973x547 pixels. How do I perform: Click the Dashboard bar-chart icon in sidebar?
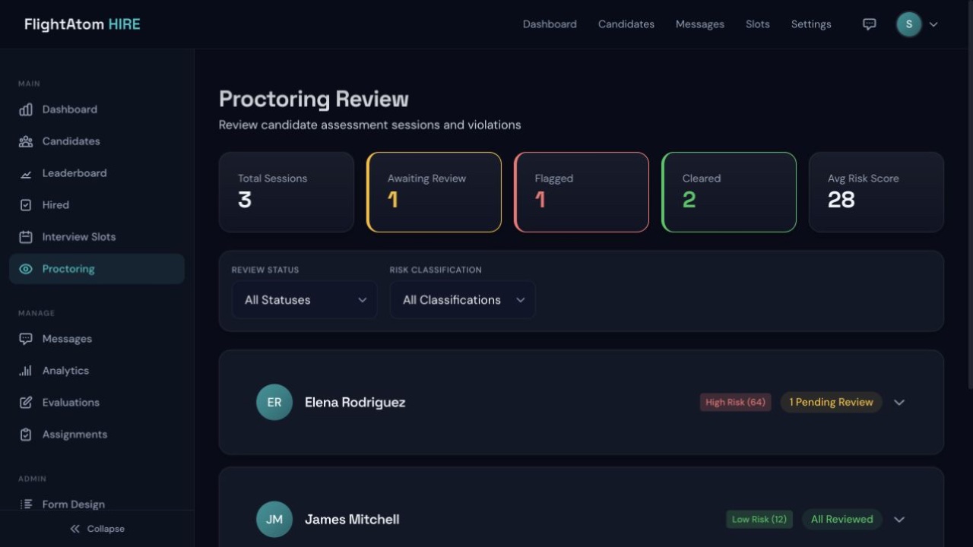tap(26, 109)
